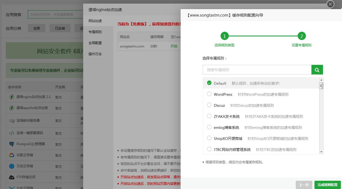Select the ShopXO开源商城 radio button
The height and width of the screenshot is (189, 342).
click(209, 138)
